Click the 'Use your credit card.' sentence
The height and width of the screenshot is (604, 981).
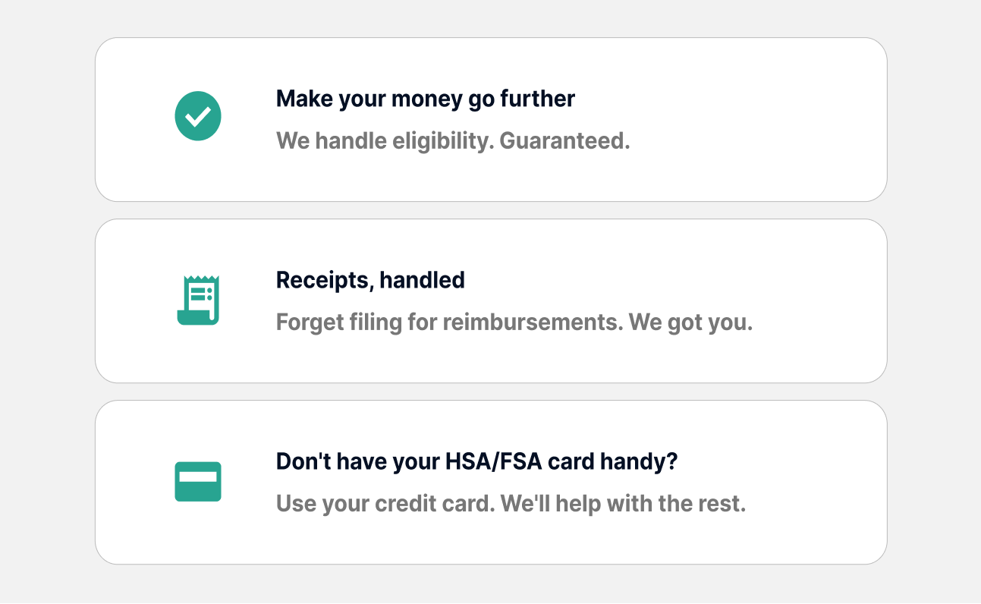tap(385, 504)
